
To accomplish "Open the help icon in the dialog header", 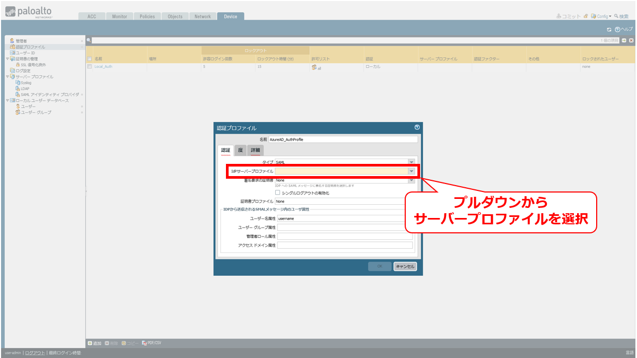I will 417,127.
